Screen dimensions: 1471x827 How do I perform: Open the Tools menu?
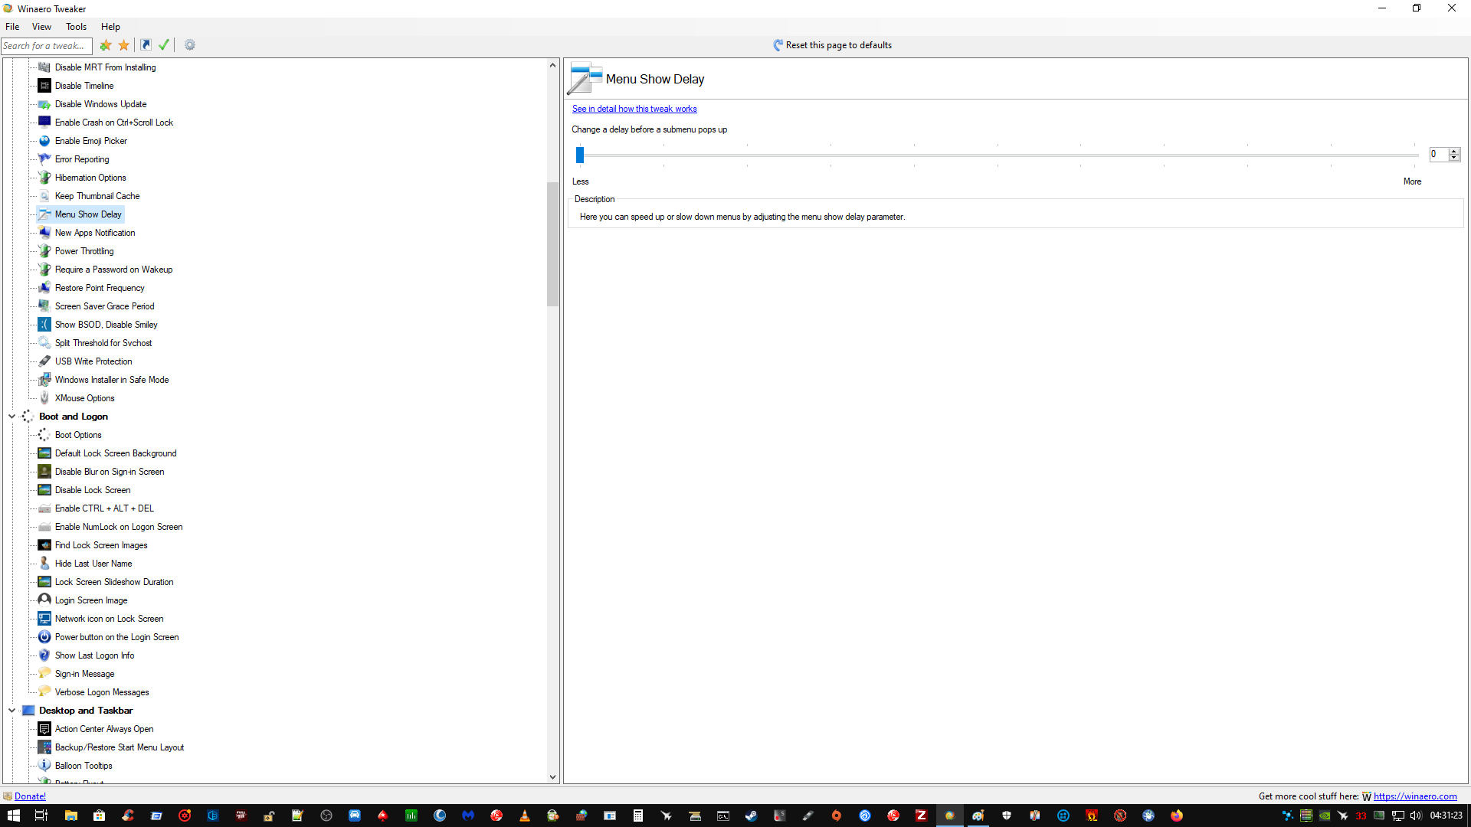pyautogui.click(x=76, y=27)
